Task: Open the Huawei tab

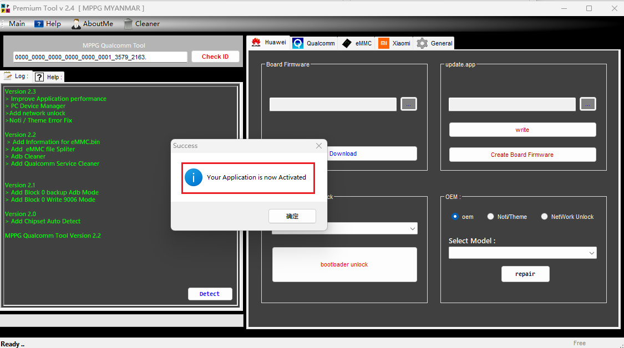Action: click(269, 43)
